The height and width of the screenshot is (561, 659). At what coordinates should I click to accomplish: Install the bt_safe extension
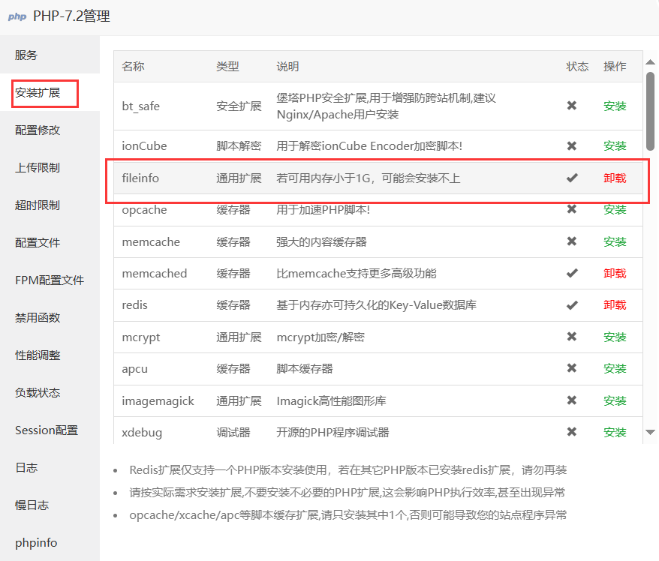coord(615,106)
